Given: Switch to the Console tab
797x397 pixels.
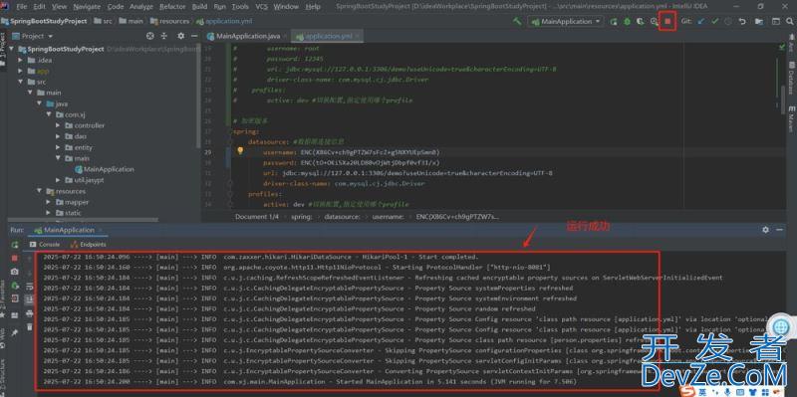Looking at the screenshot, I should point(45,245).
